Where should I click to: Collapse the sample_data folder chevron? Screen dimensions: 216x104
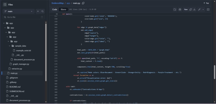point(9,46)
